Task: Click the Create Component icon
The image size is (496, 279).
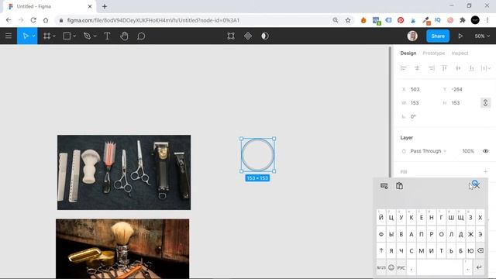Action: (x=248, y=36)
